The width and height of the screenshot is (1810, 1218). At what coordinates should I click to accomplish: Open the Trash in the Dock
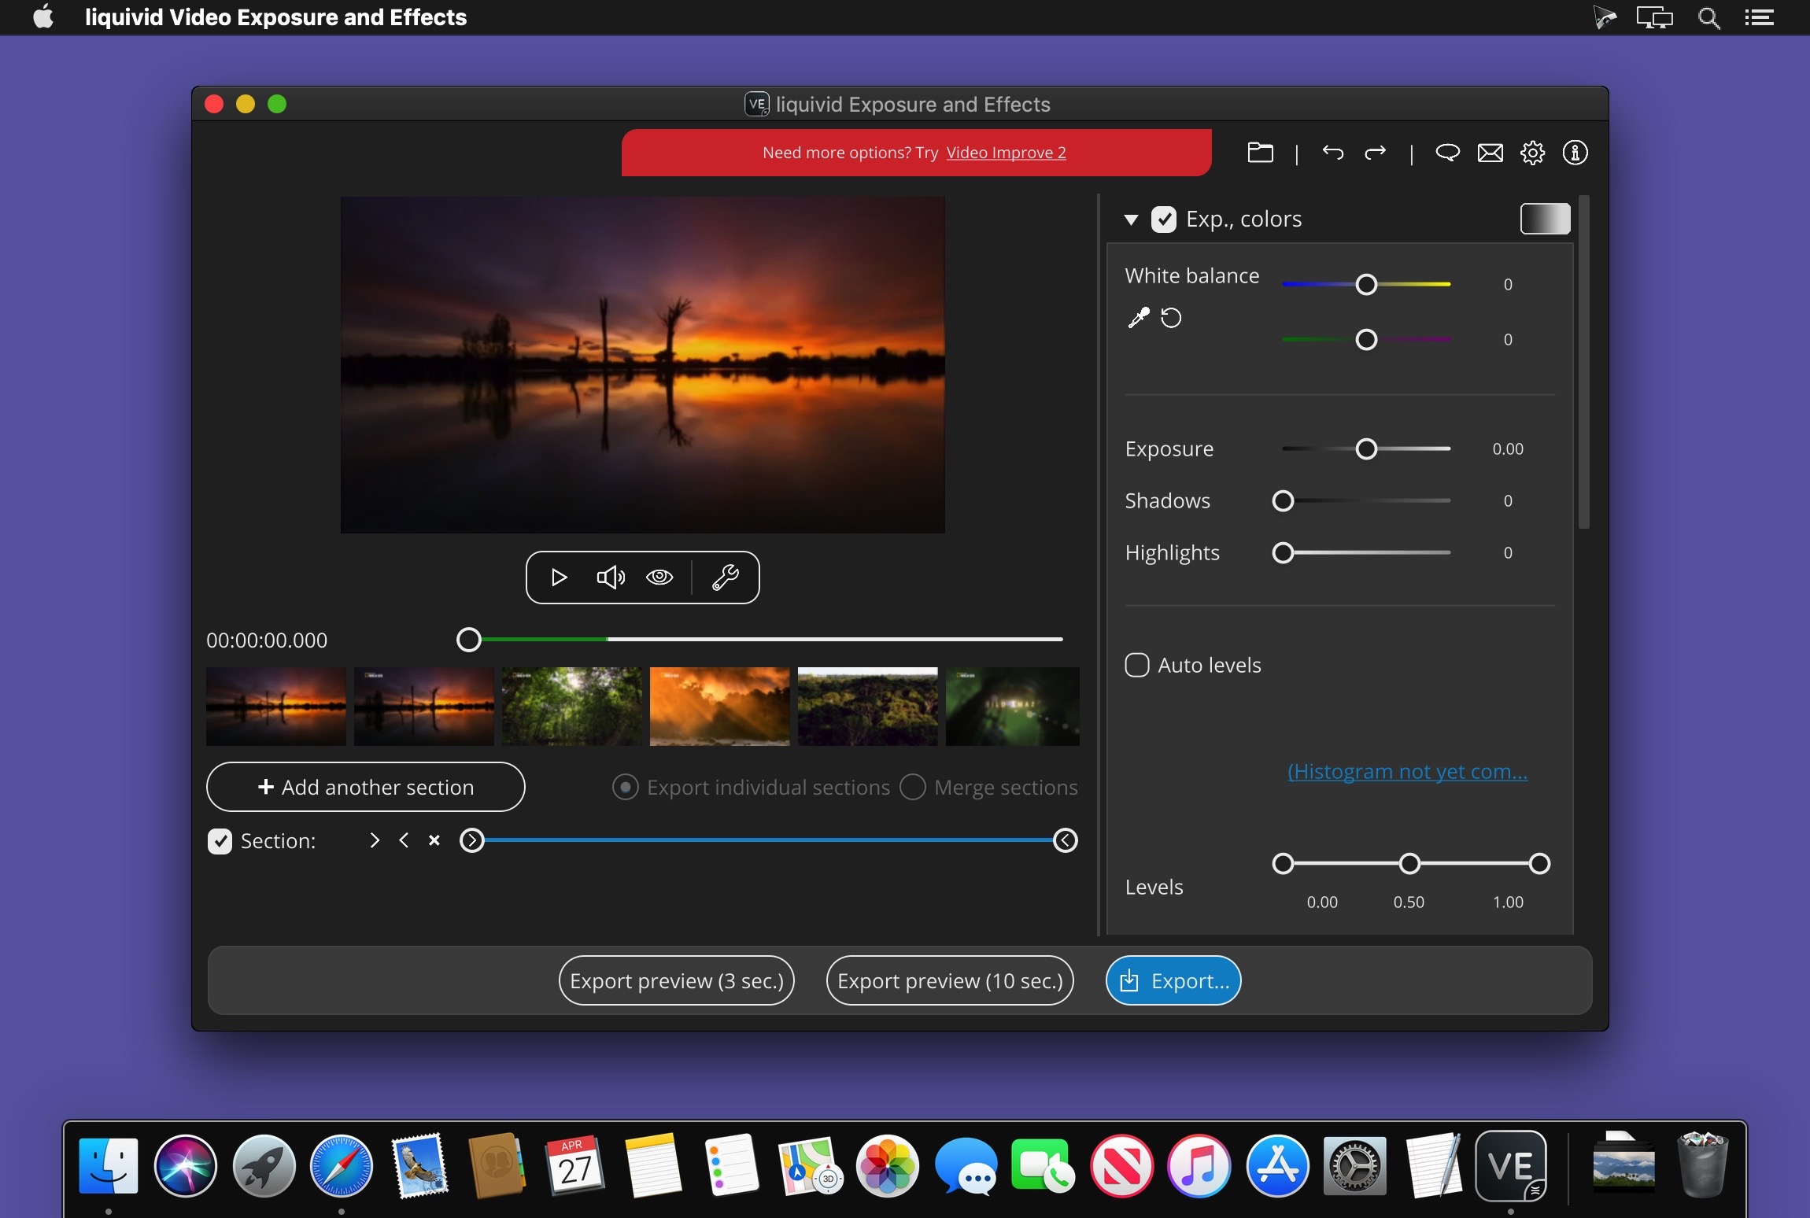(1702, 1164)
